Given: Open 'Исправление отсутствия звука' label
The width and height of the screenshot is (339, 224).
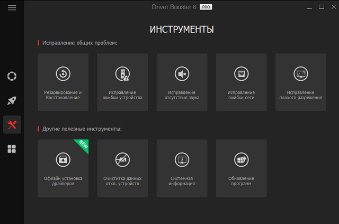Looking at the screenshot, I should pos(182,95).
